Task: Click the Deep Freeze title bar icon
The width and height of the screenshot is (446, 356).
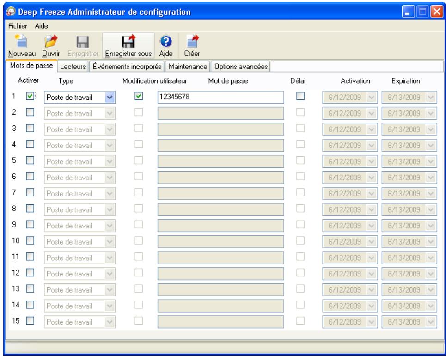Action: [11, 12]
